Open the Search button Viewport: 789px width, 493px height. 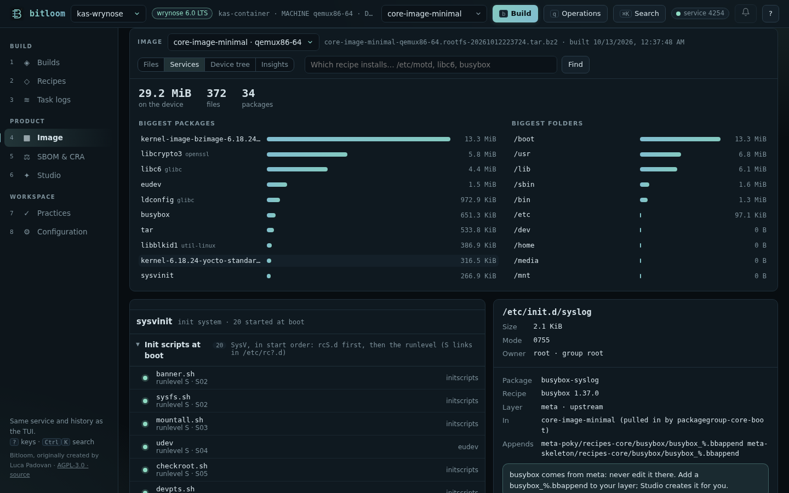click(639, 14)
